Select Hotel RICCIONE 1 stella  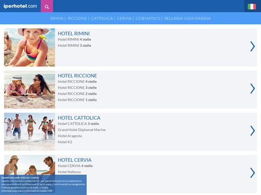pos(77,100)
